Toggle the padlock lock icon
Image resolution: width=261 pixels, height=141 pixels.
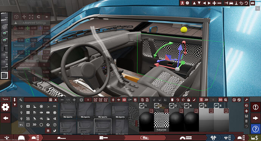[x=189, y=100]
